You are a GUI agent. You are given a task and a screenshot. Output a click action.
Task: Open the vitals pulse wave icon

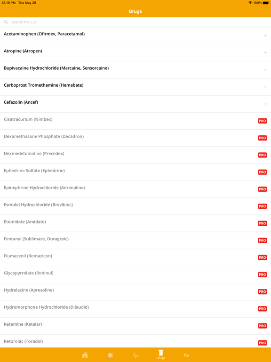[x=135, y=355]
